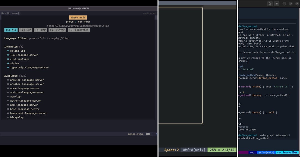Minimize the right terminal window
This screenshot has width=300, height=157.
pyautogui.click(x=284, y=4)
